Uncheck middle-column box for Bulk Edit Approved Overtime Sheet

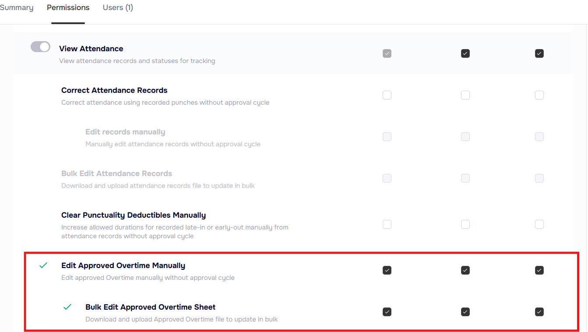[465, 312]
